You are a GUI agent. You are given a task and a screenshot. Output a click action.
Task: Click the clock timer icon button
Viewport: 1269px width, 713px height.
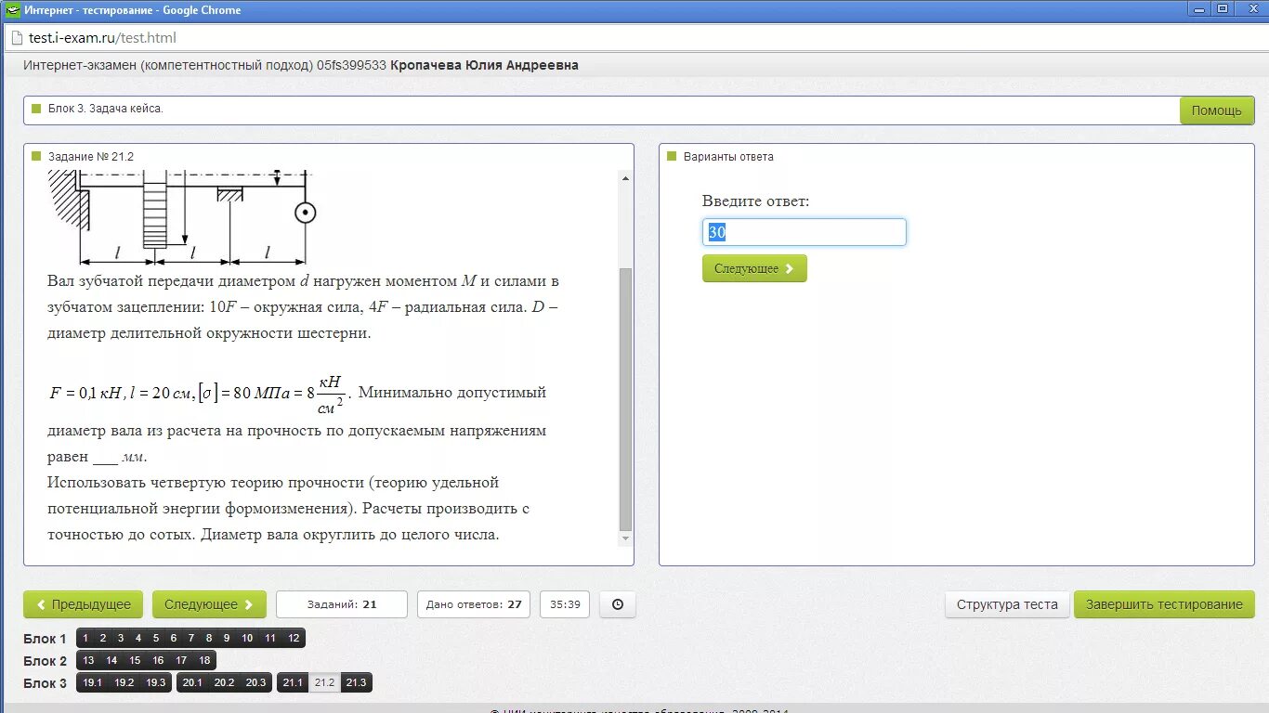click(618, 604)
